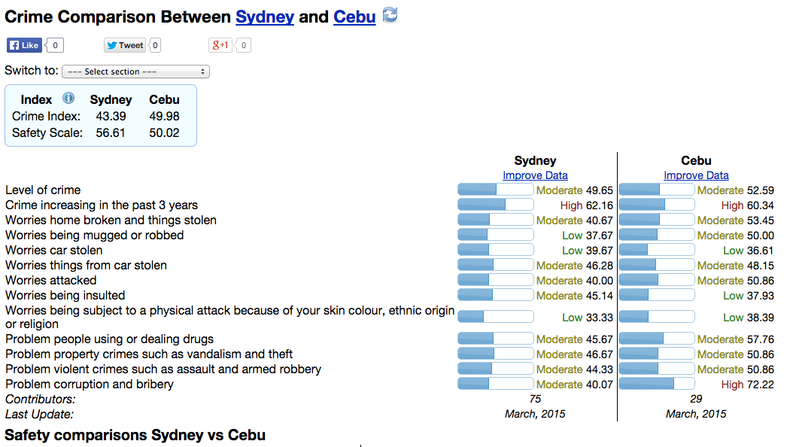Click the Google +1 button
This screenshot has width=793, height=447.
[x=220, y=45]
